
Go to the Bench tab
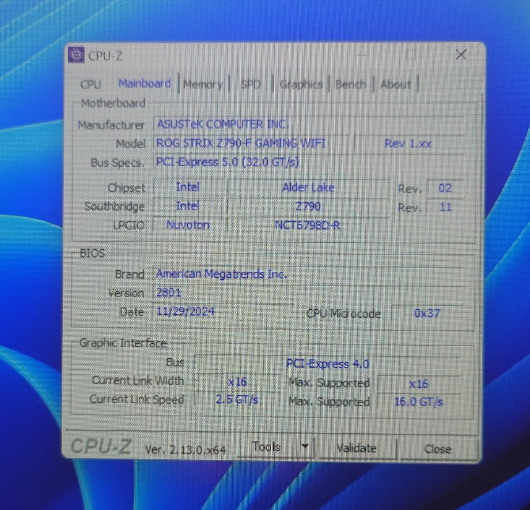pyautogui.click(x=351, y=84)
